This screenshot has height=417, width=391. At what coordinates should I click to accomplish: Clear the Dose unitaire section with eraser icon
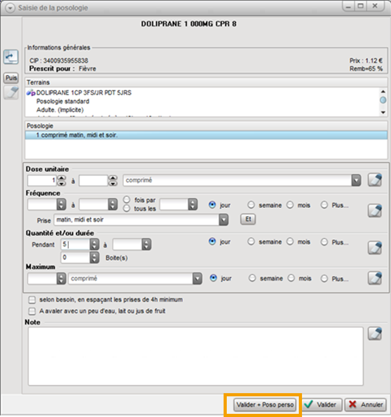coord(375,180)
